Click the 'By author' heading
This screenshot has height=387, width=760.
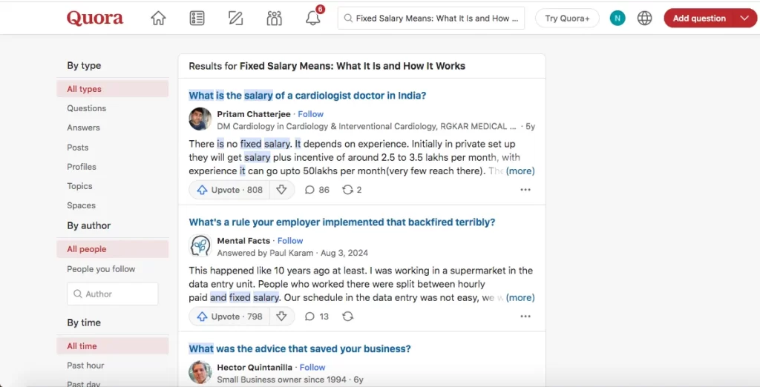89,225
